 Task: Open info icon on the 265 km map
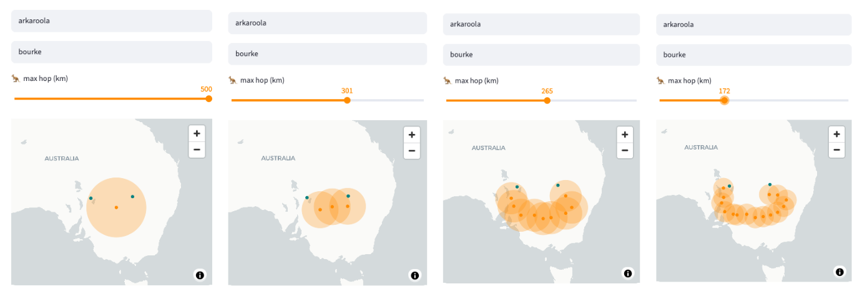[x=628, y=273]
